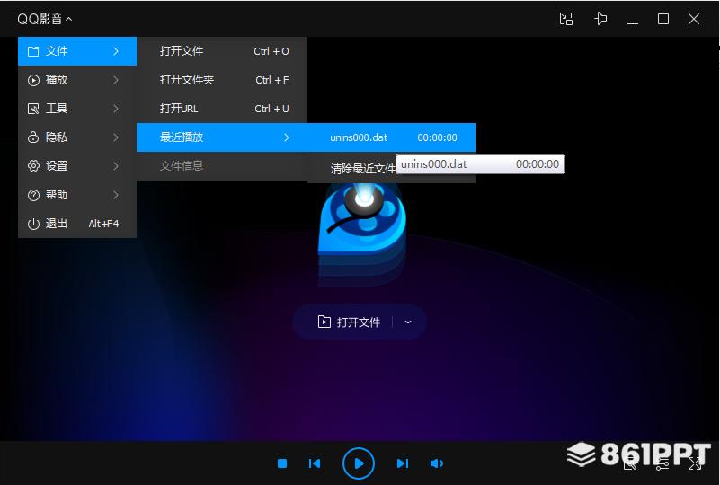Image resolution: width=720 pixels, height=485 pixels.
Task: Click the center 打开文件 button
Action: [349, 322]
